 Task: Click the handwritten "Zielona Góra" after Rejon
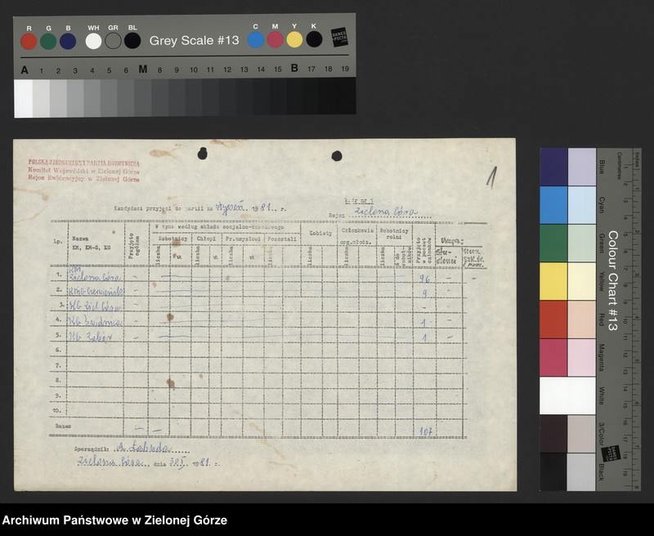pyautogui.click(x=386, y=212)
